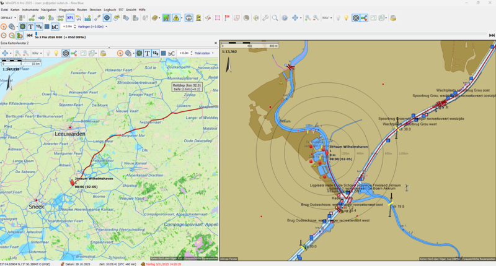The height and width of the screenshot is (266, 496).
Task: Click the blue help question mark icon
Action: [285, 18]
